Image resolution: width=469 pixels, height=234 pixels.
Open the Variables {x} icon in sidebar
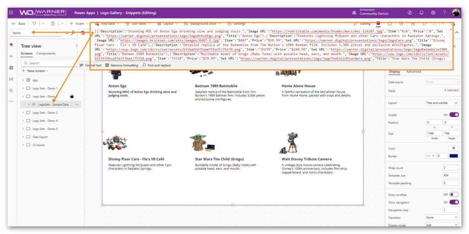pyautogui.click(x=11, y=79)
